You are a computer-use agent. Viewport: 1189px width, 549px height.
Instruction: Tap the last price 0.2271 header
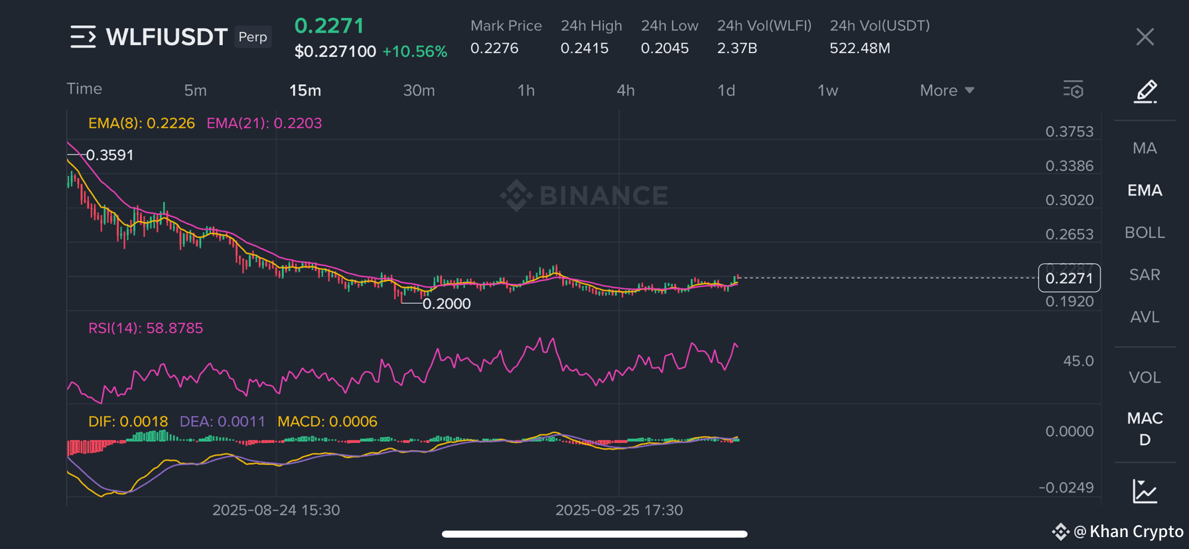(329, 26)
